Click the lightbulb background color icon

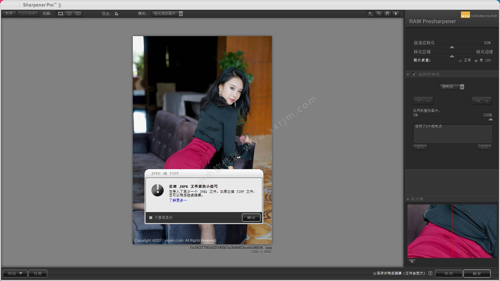(x=396, y=14)
